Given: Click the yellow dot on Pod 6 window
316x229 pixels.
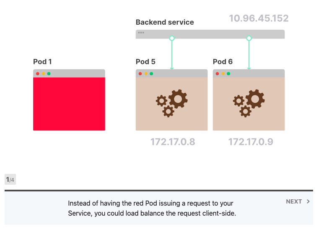Looking at the screenshot, I should pyautogui.click(x=223, y=74).
